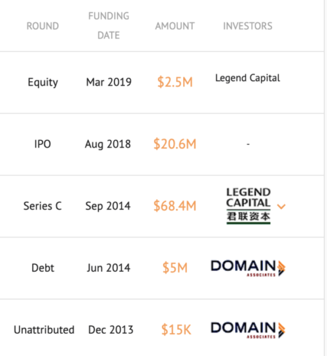Select the $2.5M equity amount
The image size is (327, 356).
coord(175,82)
